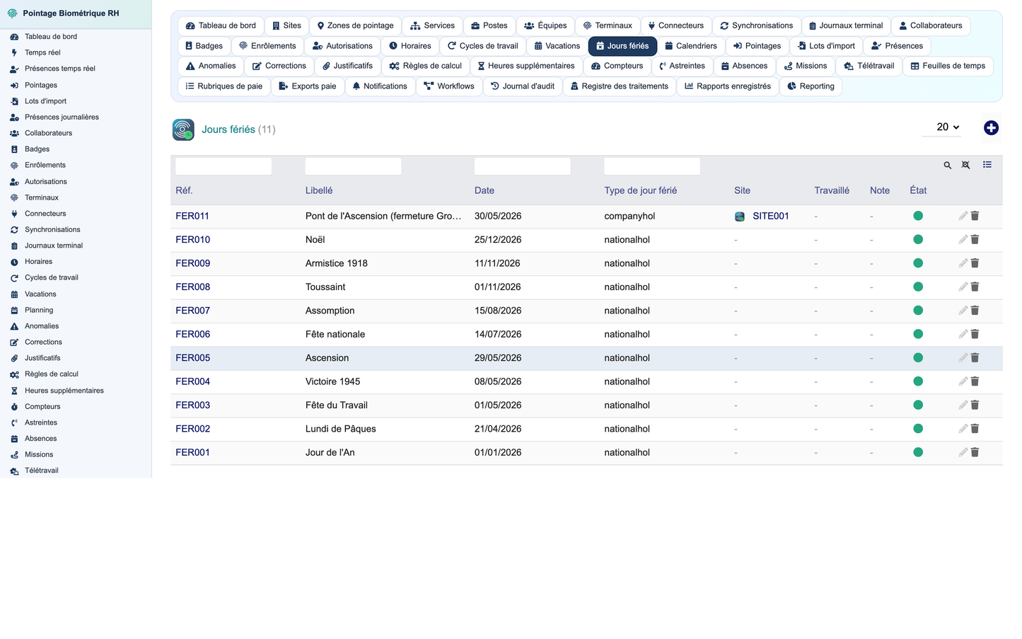Delete Victoire 1945 row trash icon
The image size is (1022, 639).
975,381
